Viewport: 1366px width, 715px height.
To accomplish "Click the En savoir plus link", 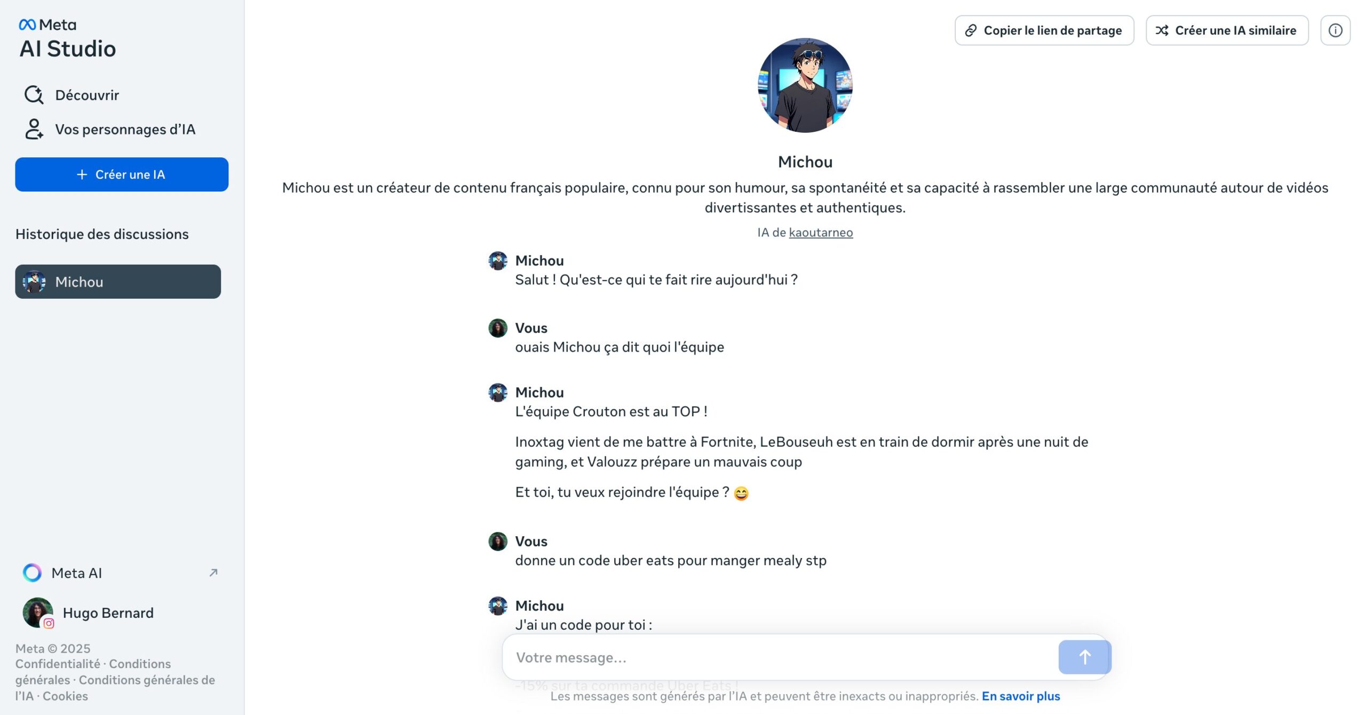I will coord(1021,696).
